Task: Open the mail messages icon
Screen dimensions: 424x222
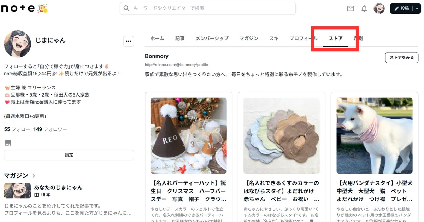Action: [x=351, y=8]
